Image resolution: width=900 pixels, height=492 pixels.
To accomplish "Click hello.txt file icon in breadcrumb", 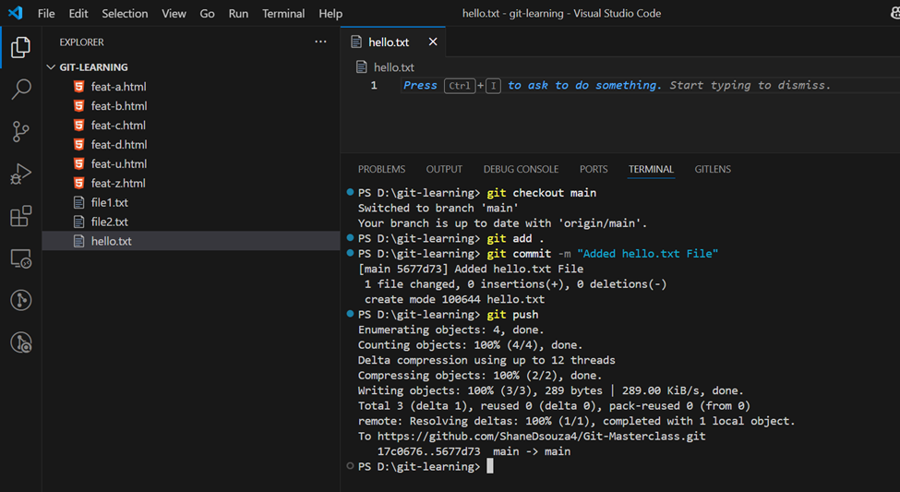I will [362, 67].
